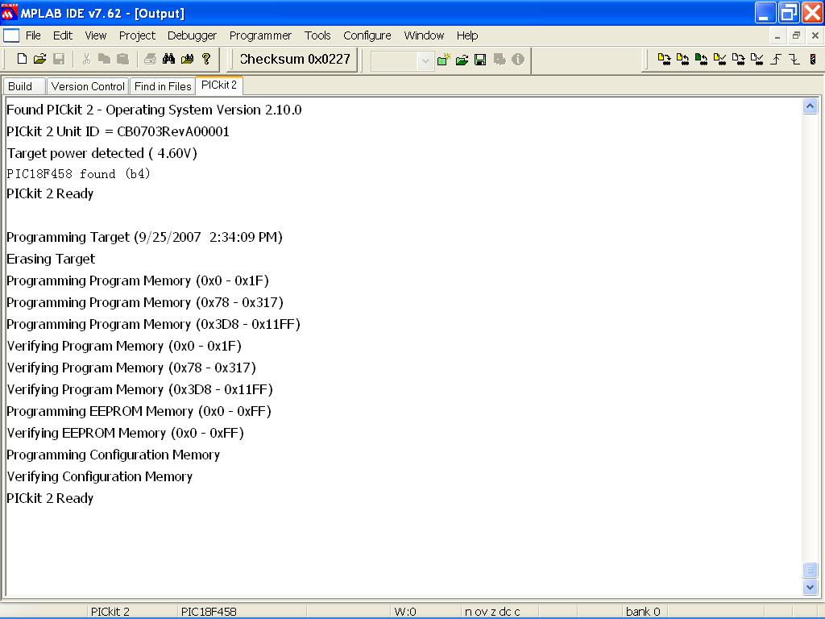The width and height of the screenshot is (825, 619).
Task: Open the build configuration combo box
Action: pyautogui.click(x=402, y=61)
